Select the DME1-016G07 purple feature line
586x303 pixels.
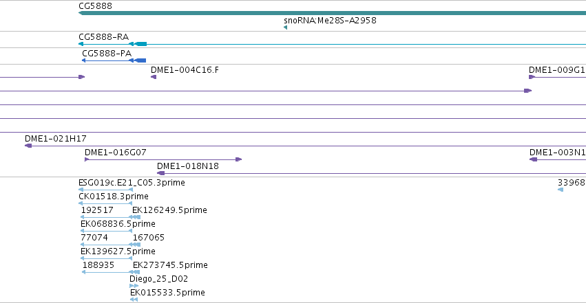[x=163, y=159]
